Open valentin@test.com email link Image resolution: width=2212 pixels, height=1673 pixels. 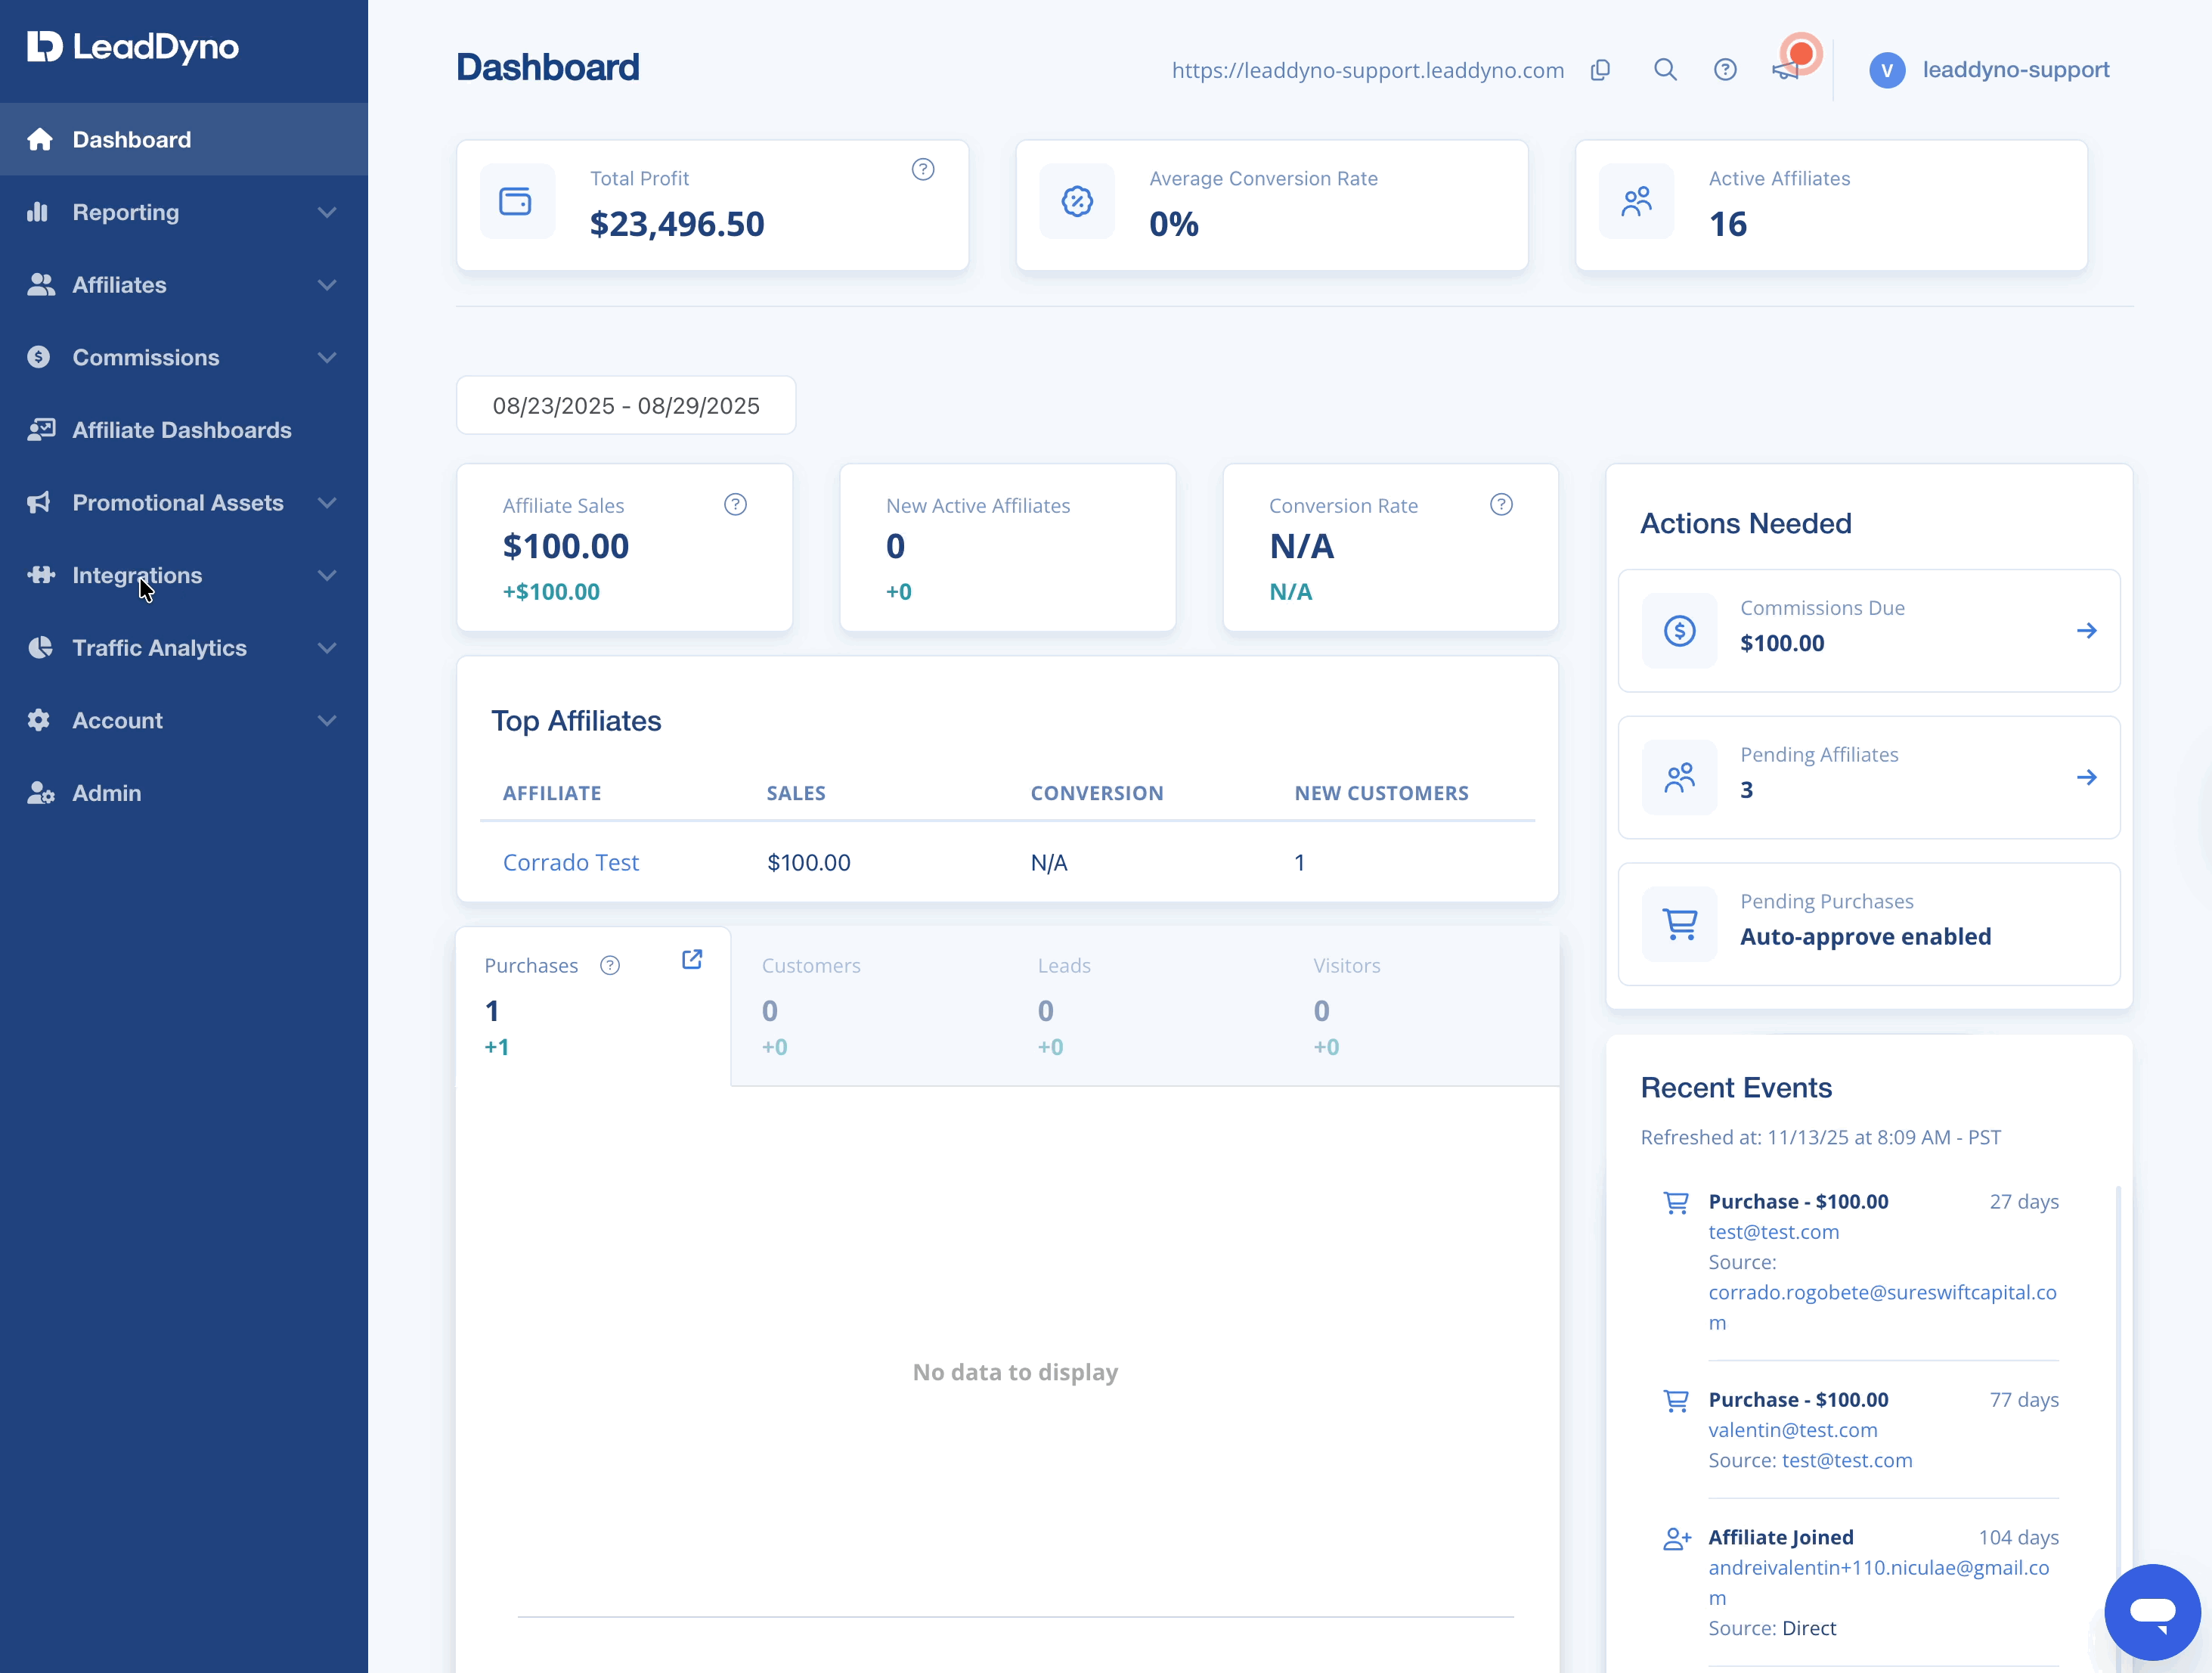[x=1793, y=1430]
